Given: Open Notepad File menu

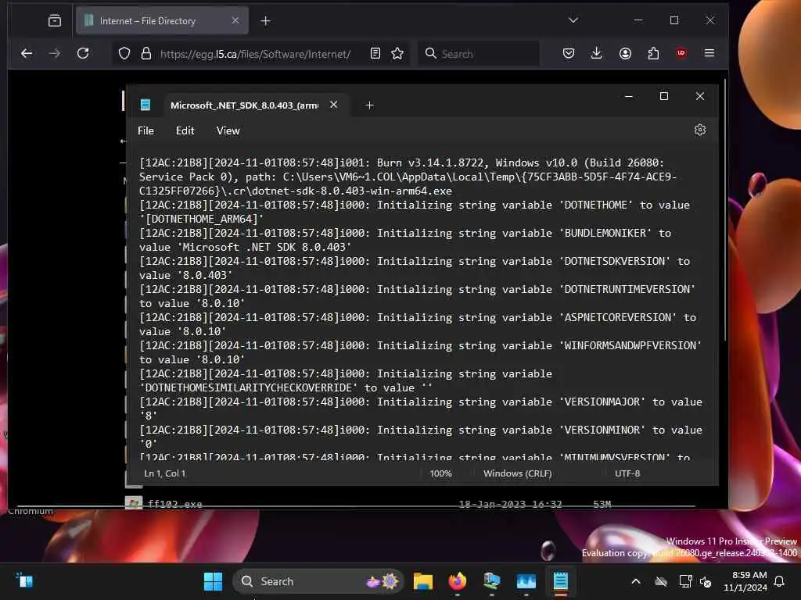Looking at the screenshot, I should 145,130.
